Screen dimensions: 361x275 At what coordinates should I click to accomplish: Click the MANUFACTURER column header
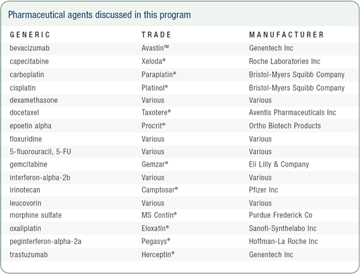(286, 35)
